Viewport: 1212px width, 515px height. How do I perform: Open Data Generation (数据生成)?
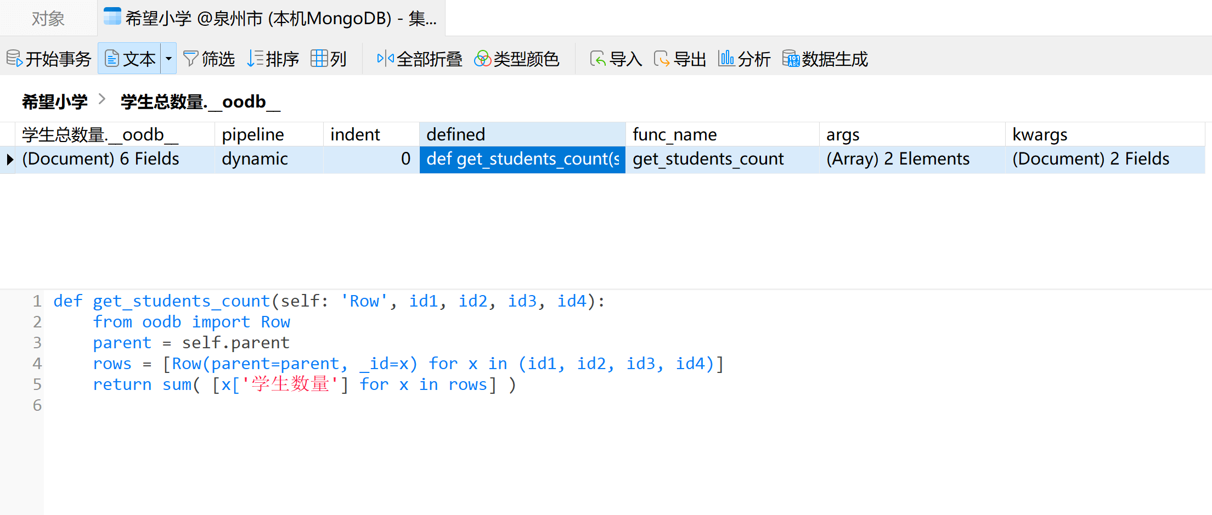tap(825, 59)
